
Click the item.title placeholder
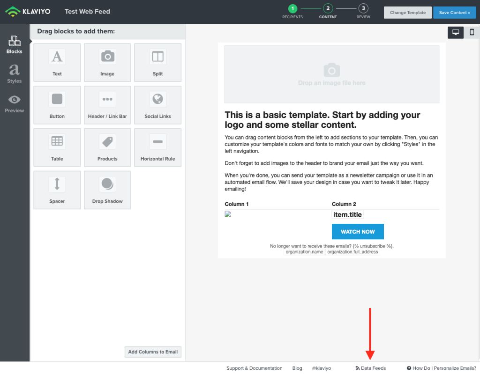pyautogui.click(x=347, y=215)
